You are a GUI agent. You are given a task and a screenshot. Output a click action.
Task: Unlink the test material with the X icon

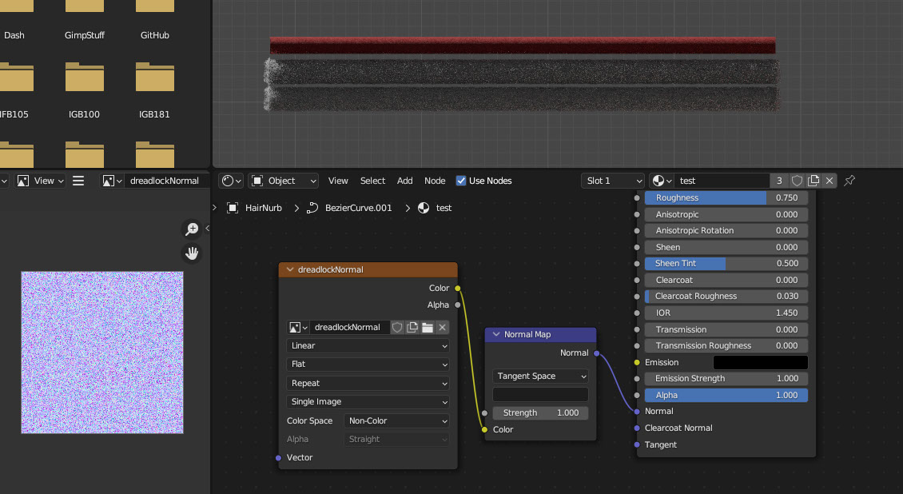coord(829,181)
